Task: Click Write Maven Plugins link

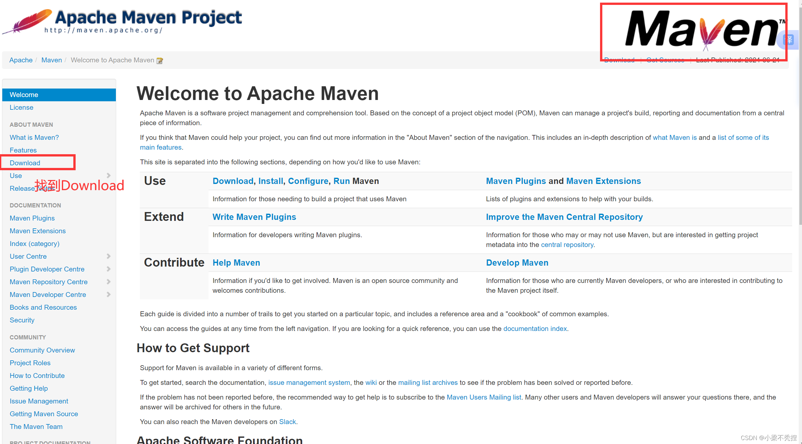Action: point(254,217)
